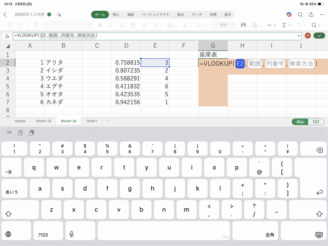
Task: Toggle 全角 full-width input key
Action: click(270, 235)
